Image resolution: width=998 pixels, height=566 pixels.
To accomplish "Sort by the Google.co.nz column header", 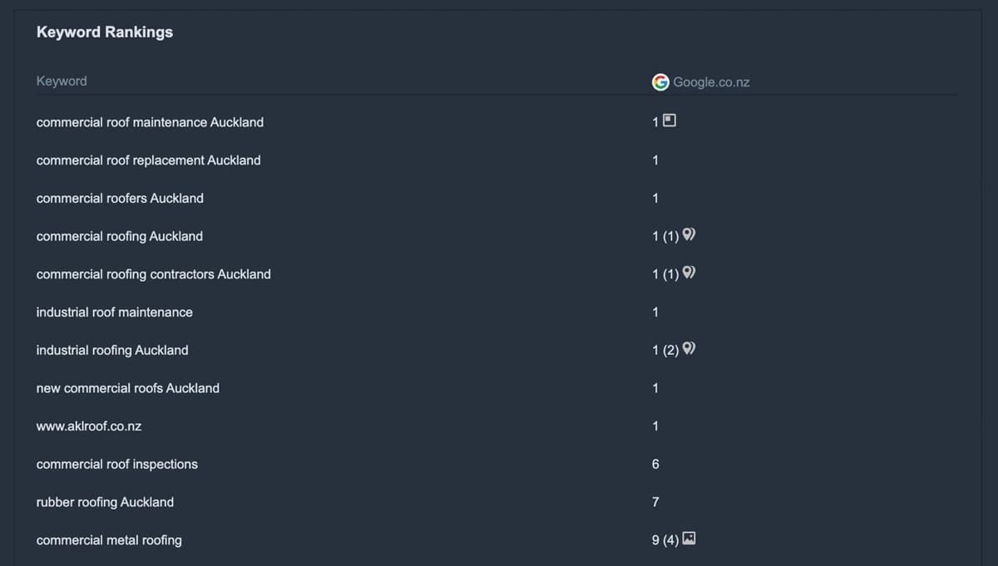I will point(712,81).
